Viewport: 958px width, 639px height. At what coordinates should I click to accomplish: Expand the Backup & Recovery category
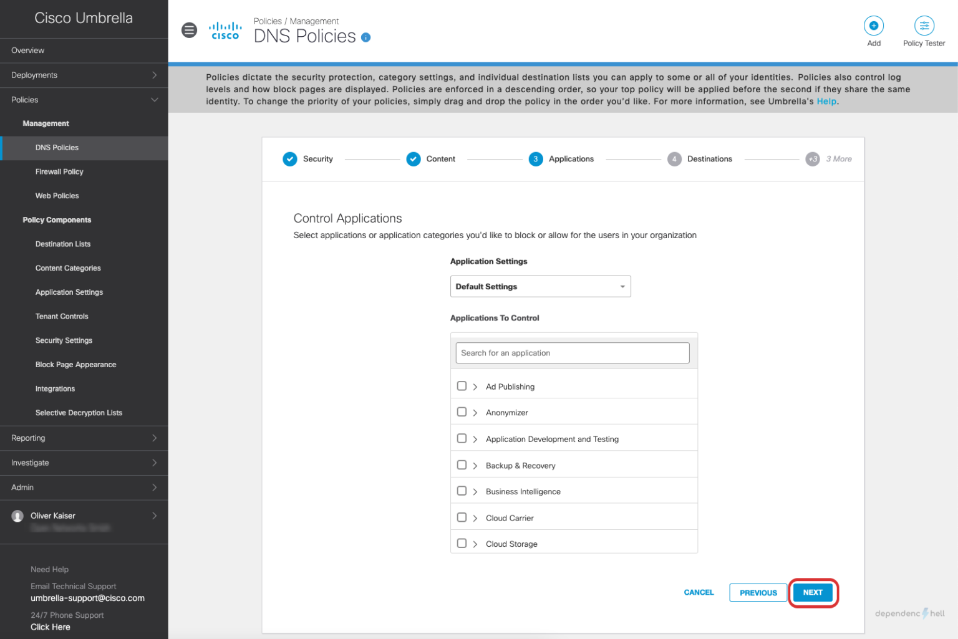[x=474, y=465]
